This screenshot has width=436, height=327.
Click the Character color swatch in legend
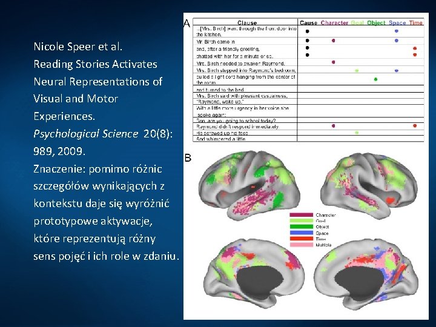pyautogui.click(x=301, y=215)
